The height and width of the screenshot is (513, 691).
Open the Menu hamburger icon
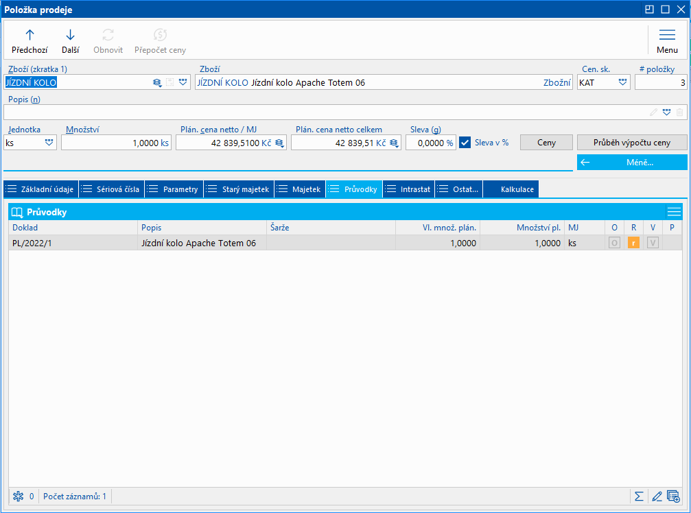point(667,35)
